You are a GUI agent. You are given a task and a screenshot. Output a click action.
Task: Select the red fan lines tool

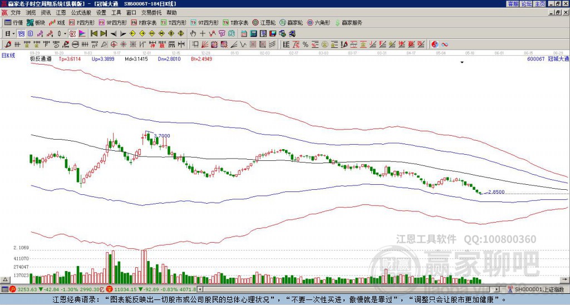coord(205,45)
